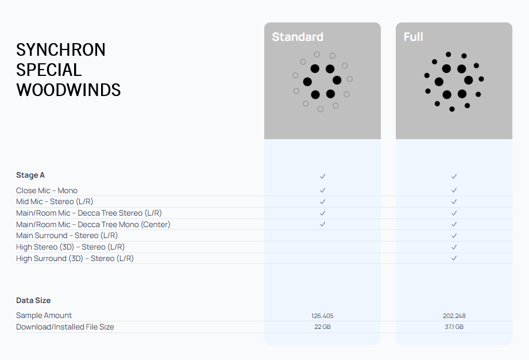This screenshot has height=360, width=529.
Task: Click the Synchron Special Woodwinds title
Action: click(x=68, y=70)
